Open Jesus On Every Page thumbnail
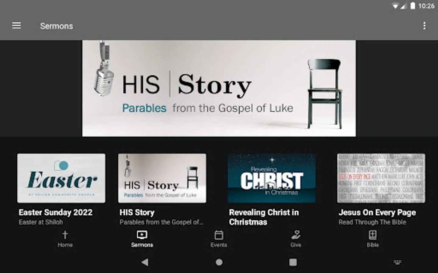The height and width of the screenshot is (273, 438). pos(381,178)
